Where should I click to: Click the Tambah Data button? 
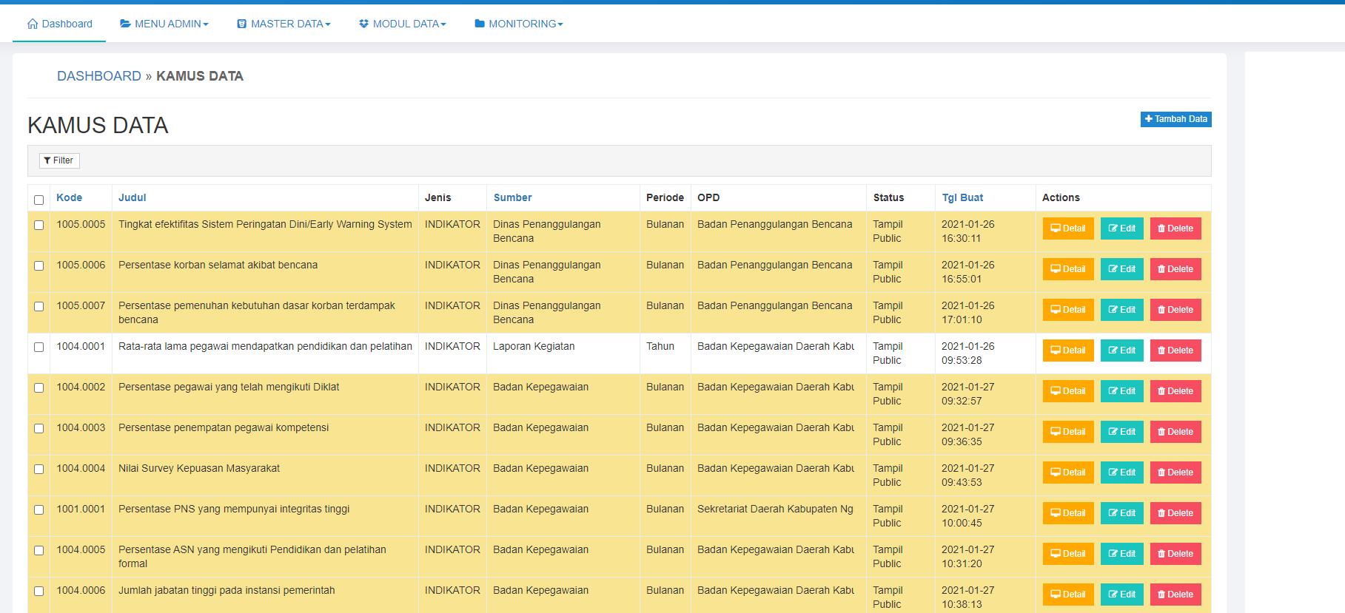point(1175,119)
